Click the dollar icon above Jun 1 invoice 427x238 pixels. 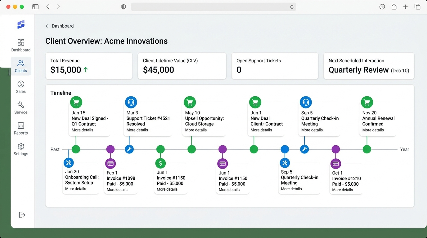pos(160,163)
